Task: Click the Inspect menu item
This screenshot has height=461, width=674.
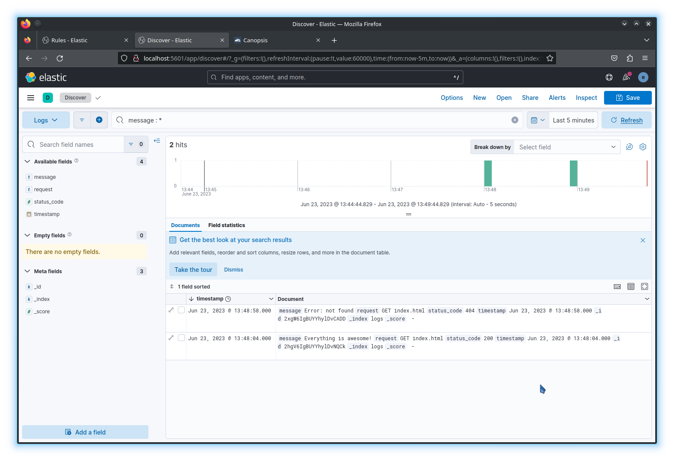Action: click(586, 98)
